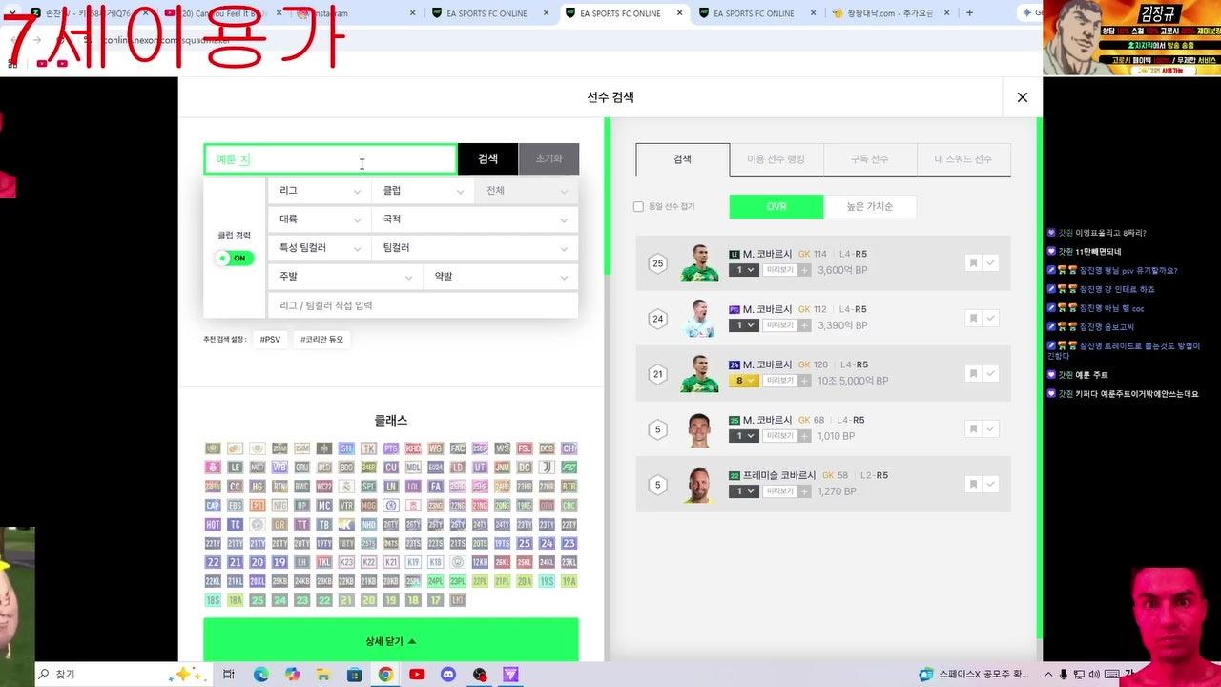
Task: Apply the #코리안 듀오 search tag
Action: [x=321, y=339]
